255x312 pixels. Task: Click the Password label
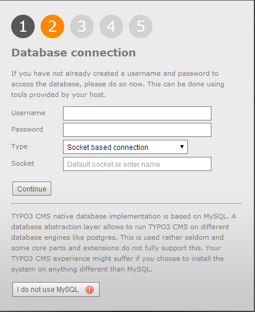[27, 129]
